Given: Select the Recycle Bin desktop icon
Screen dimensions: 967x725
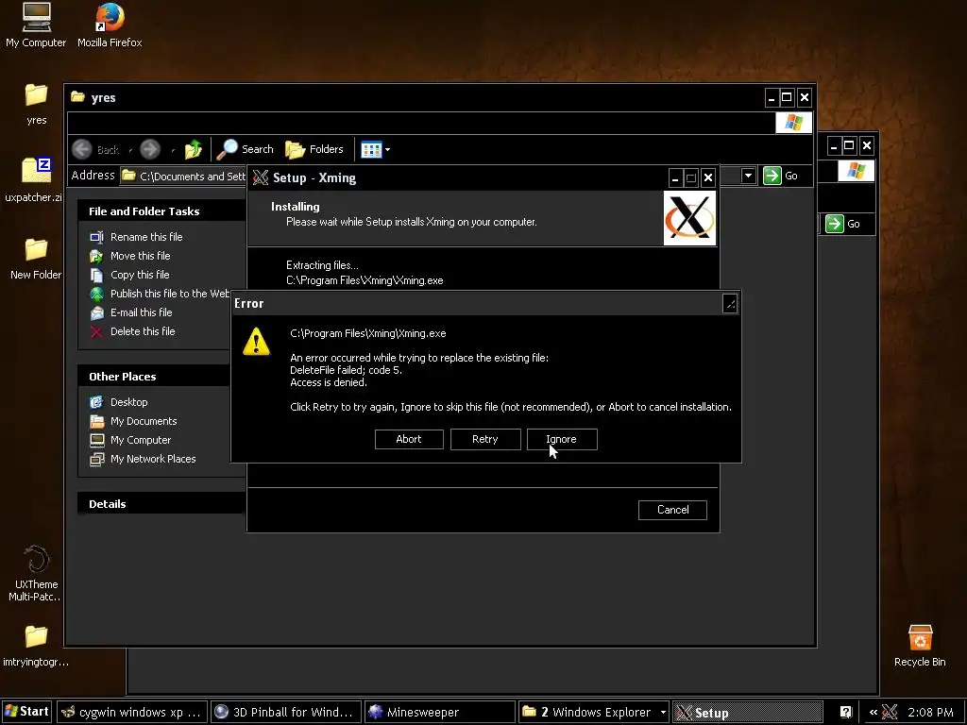Looking at the screenshot, I should [x=920, y=646].
